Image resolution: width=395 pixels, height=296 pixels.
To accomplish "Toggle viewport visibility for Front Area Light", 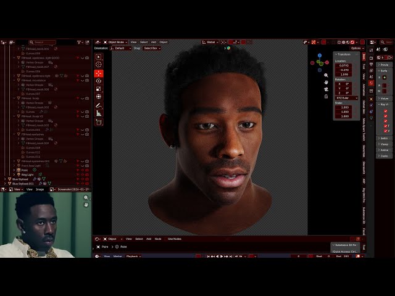I will click(x=82, y=166).
